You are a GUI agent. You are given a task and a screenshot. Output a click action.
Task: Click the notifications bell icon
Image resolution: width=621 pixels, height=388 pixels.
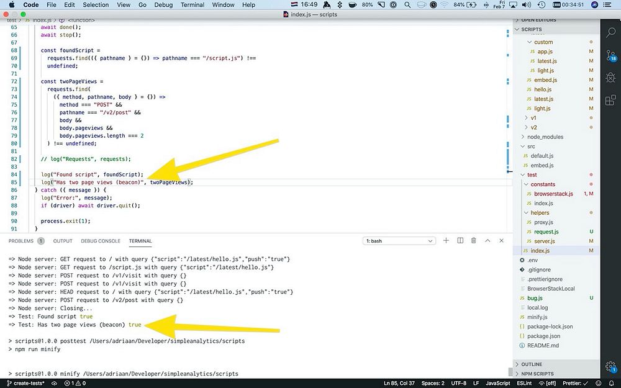[612, 383]
